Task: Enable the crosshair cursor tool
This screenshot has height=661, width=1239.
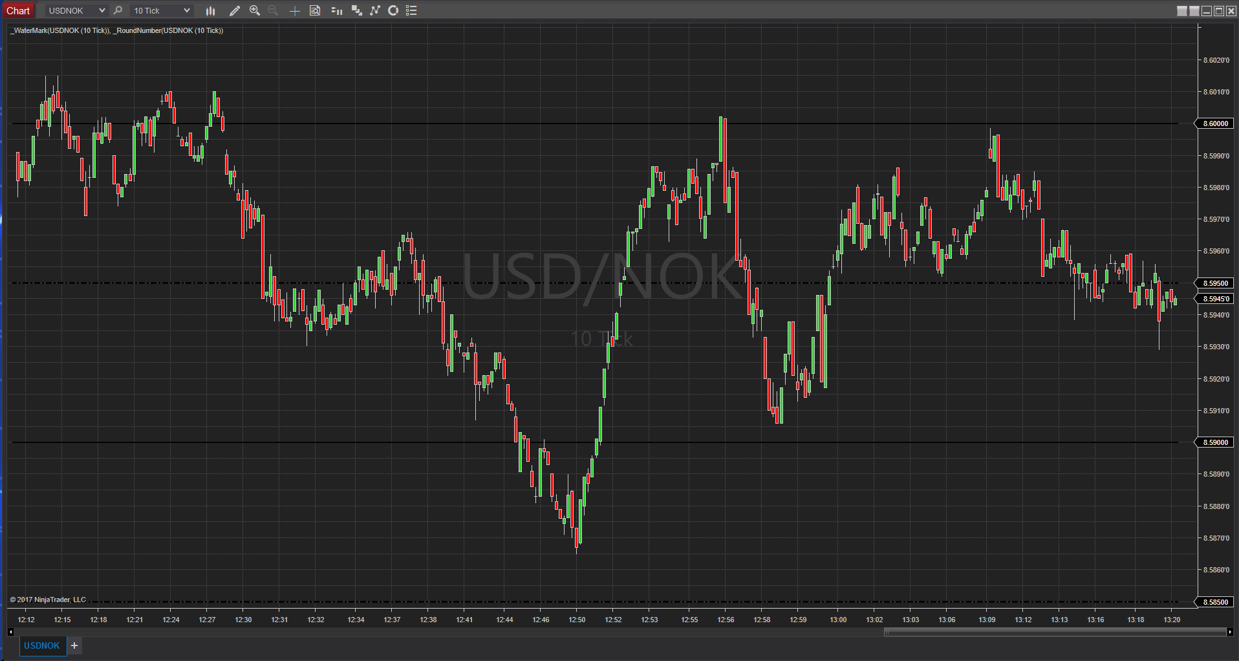Action: point(294,10)
